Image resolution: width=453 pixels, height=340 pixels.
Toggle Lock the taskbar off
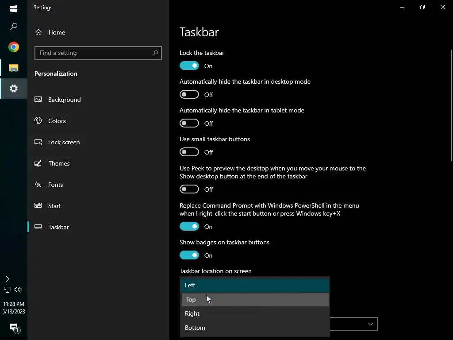point(189,66)
